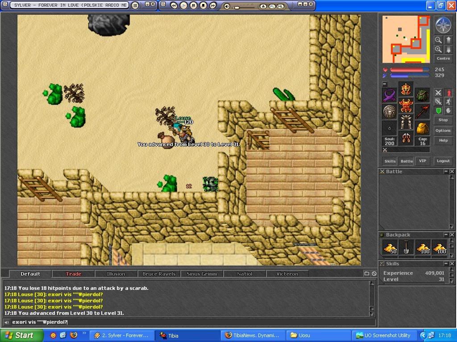Expand the quick launch overflow chevron
Screen dimensions: 457x342
[x=84, y=333]
